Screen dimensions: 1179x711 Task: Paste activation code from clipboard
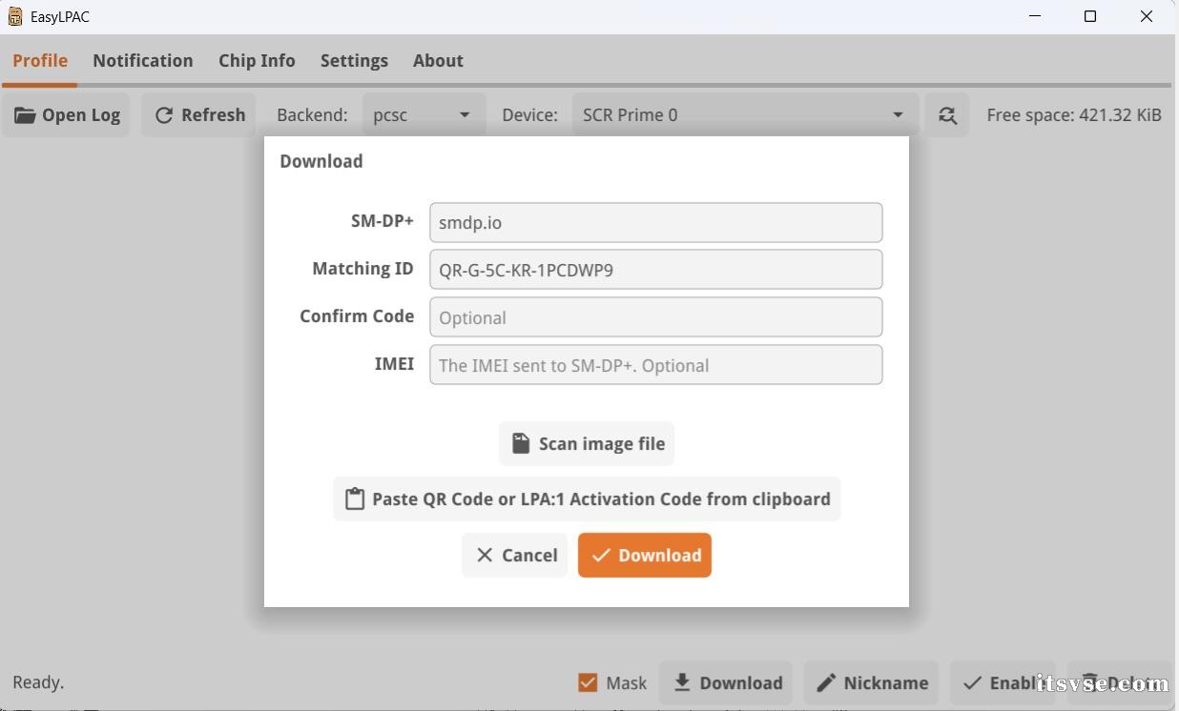587,499
